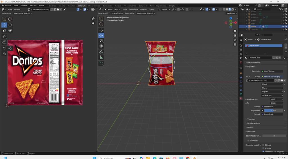The image size is (288, 159).
Task: Expand the Cubo.002 tree item
Action: pos(246,18)
